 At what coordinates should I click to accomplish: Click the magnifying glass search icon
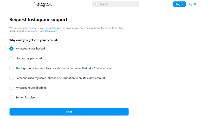click(x=96, y=4)
